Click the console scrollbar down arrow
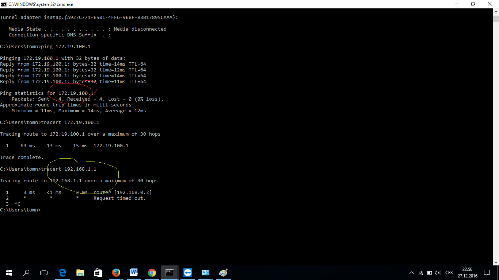 click(x=496, y=262)
